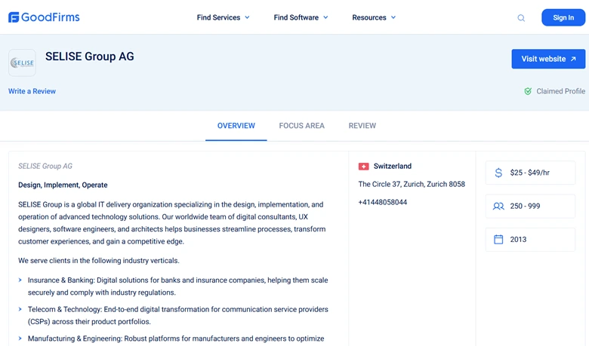
Task: Click the founded year calendar icon
Action: [x=498, y=240]
